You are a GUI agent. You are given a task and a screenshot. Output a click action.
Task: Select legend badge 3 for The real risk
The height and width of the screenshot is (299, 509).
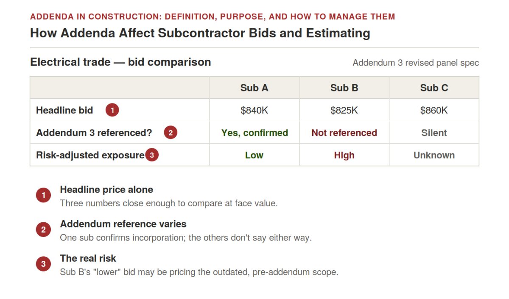43,265
